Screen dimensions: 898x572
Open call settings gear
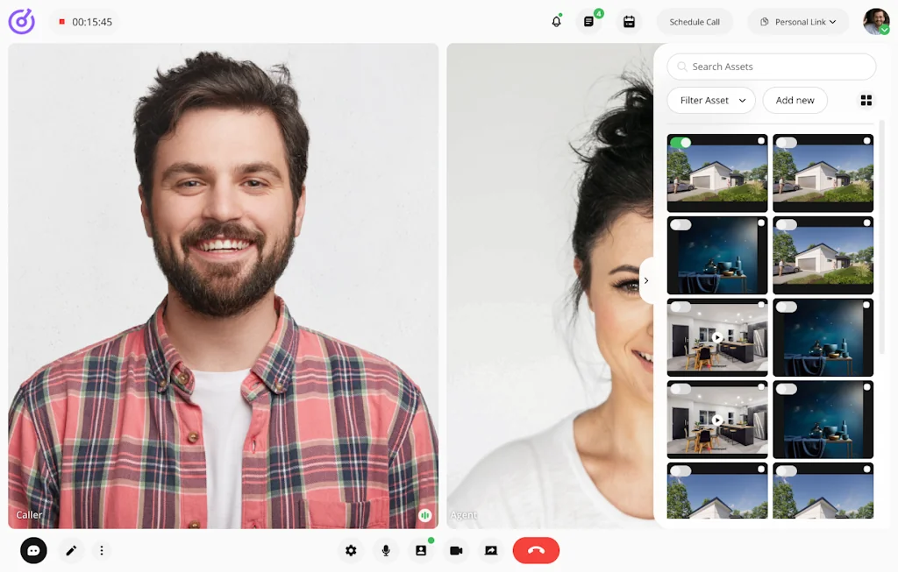point(351,550)
